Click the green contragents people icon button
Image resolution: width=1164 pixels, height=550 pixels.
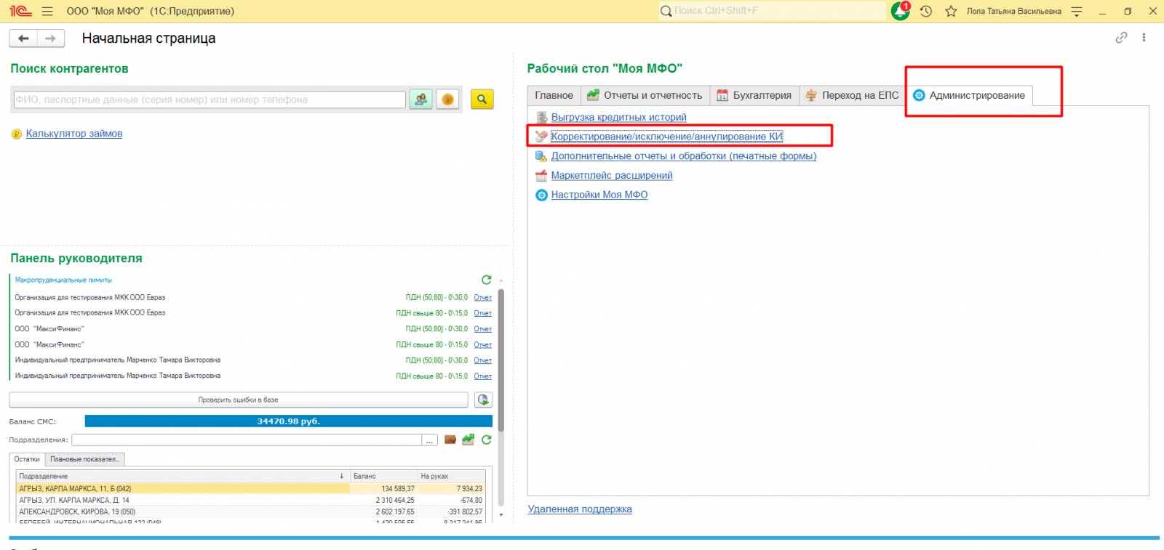coord(421,100)
